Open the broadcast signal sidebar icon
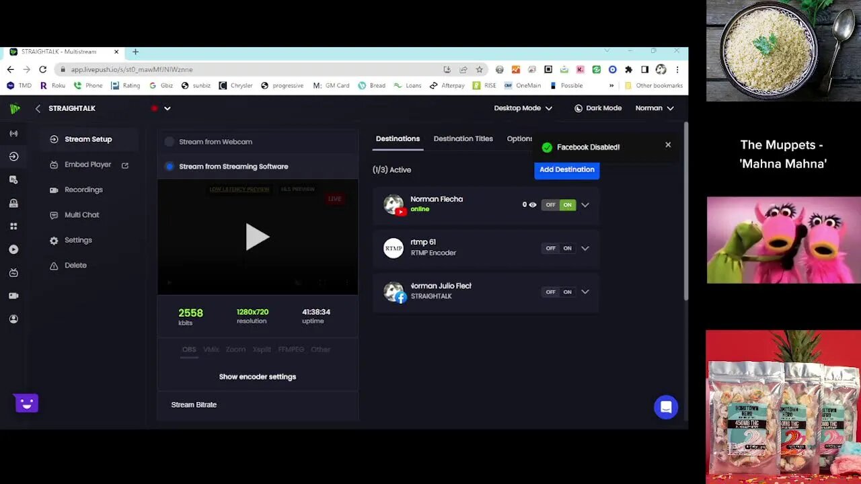Screen dimensions: 861x484 [x=13, y=134]
